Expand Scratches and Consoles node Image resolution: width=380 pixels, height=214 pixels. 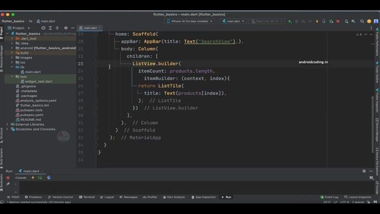[7, 130]
